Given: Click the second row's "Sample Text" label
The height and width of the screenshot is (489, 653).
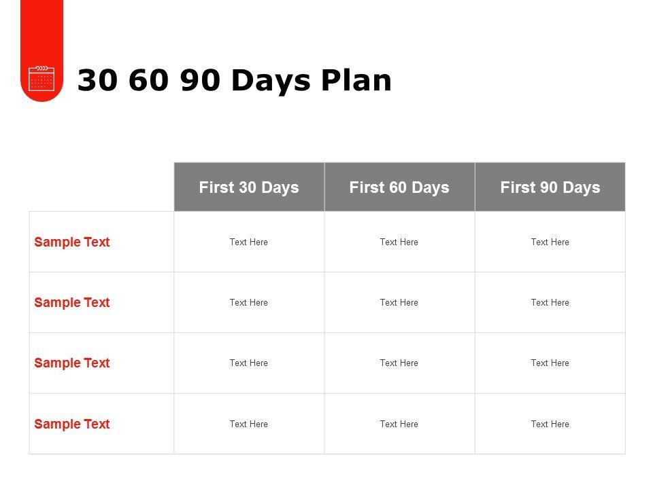Looking at the screenshot, I should point(72,302).
